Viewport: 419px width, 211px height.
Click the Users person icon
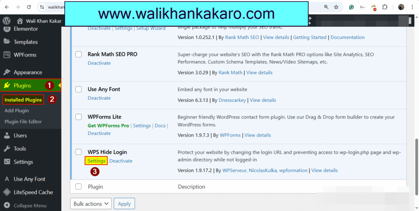click(7, 136)
